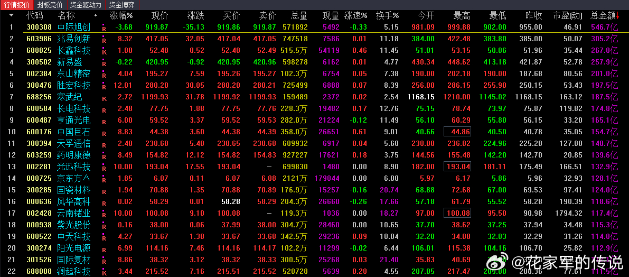Select stock 国际复材 name
629x277 pixels.
[74, 260]
